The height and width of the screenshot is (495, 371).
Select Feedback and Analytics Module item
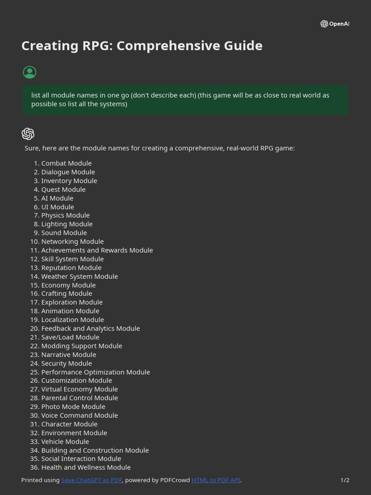click(90, 329)
